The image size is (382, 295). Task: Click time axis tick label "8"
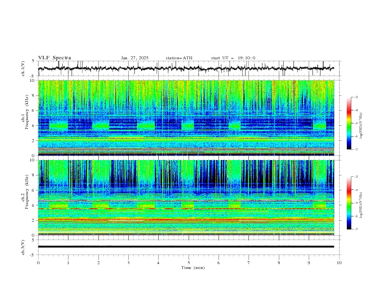279,263
